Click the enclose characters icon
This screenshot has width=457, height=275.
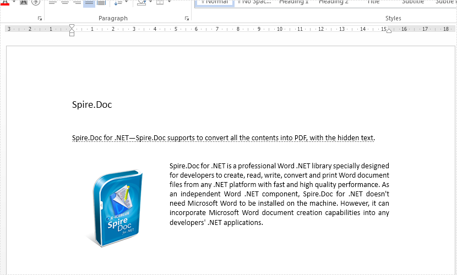coord(36,2)
